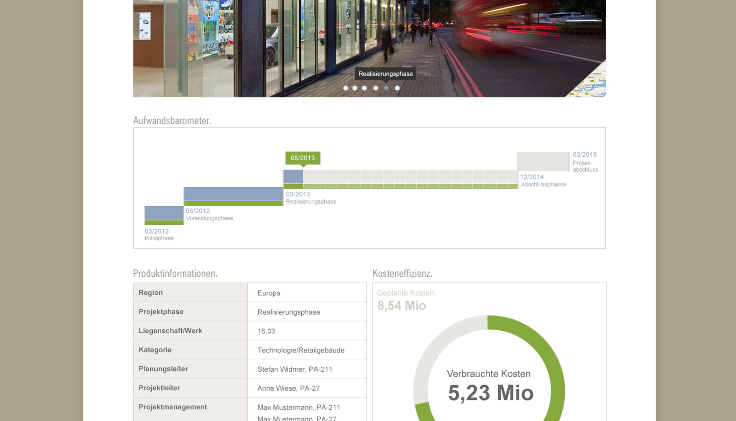This screenshot has width=736, height=421.
Task: Click the 06/2012 date label
Action: (x=198, y=211)
